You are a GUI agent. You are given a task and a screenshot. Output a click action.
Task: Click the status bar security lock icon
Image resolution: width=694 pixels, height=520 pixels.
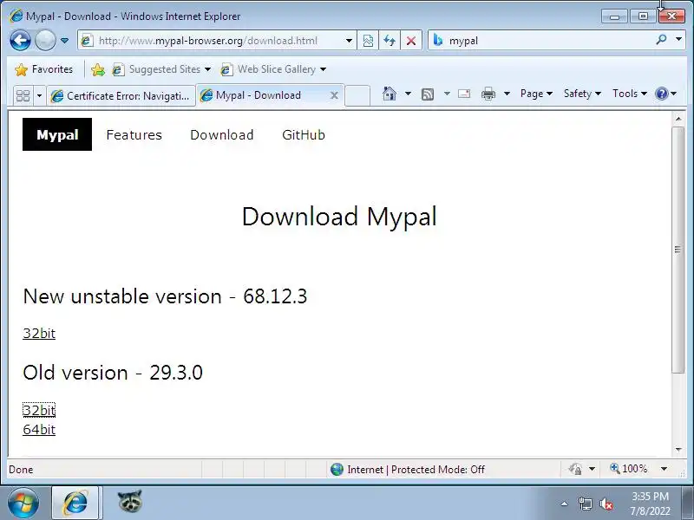575,469
